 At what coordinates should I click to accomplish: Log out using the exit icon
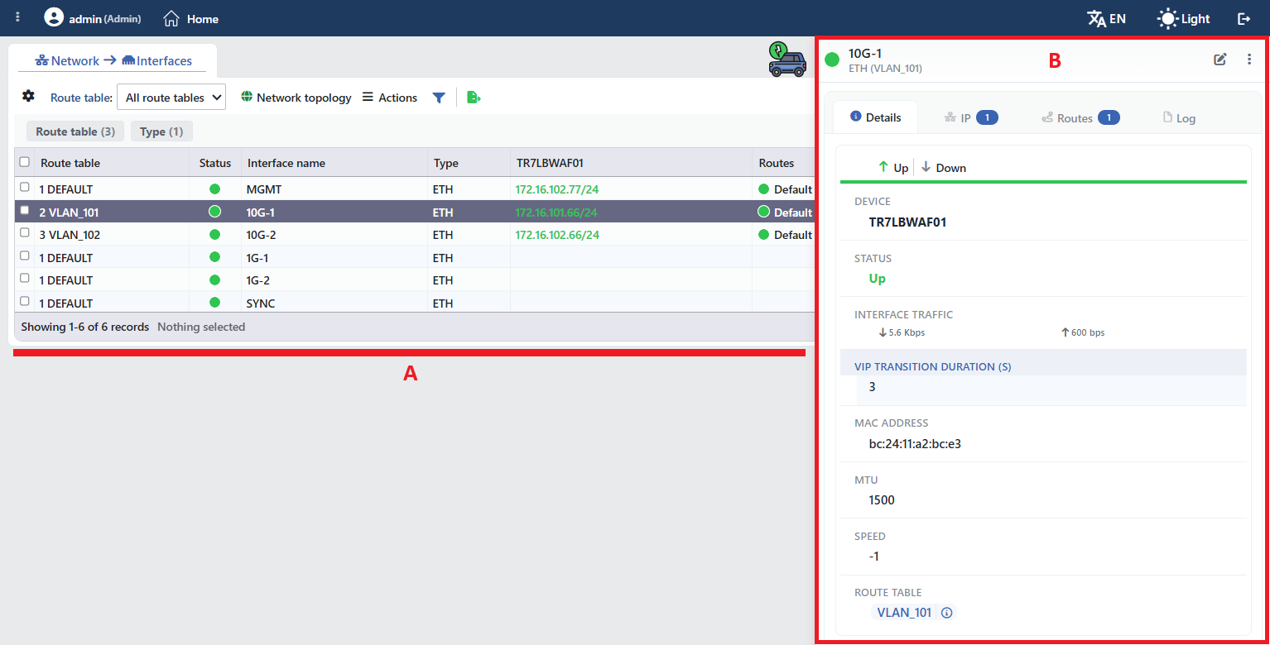point(1244,18)
